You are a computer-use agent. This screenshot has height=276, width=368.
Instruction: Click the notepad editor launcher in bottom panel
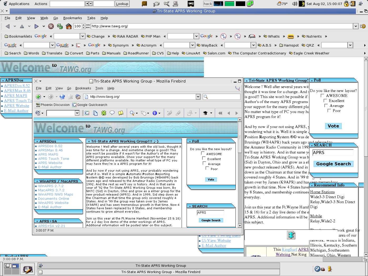click(27, 269)
